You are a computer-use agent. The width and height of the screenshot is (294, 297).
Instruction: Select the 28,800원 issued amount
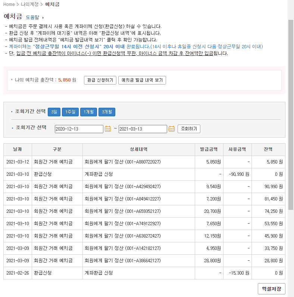click(212, 261)
